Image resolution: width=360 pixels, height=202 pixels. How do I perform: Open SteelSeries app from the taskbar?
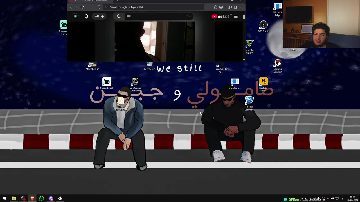60,198
